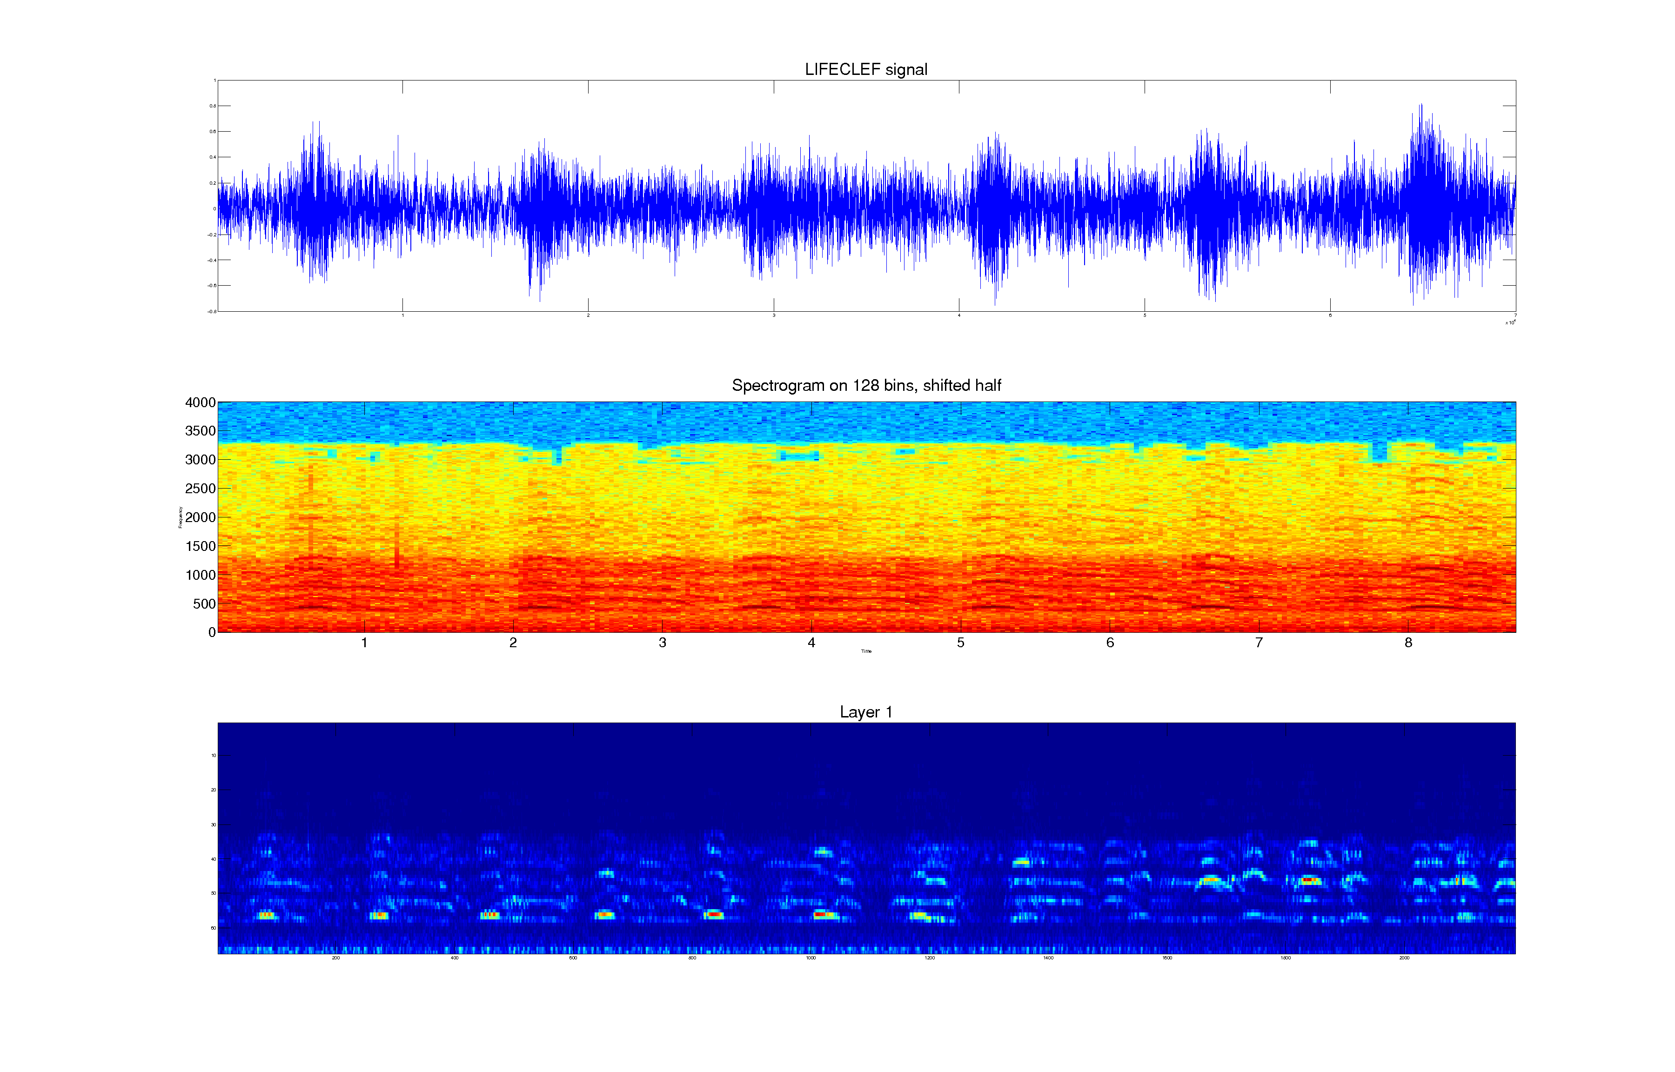Click the 1500 frequency tick label
This screenshot has height=1072, width=1675.
pos(201,546)
